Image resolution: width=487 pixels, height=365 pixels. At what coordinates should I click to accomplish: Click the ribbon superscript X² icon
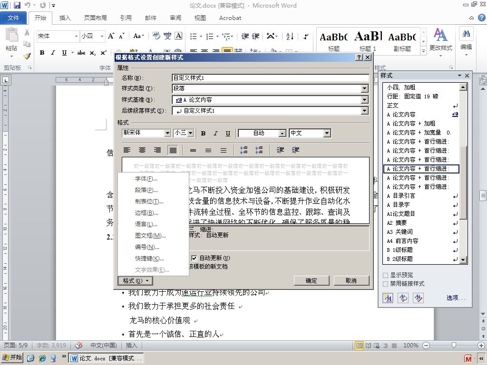[x=103, y=53]
